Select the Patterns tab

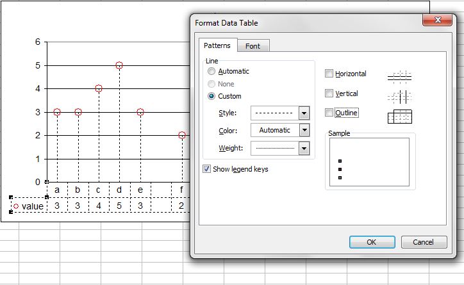[217, 45]
